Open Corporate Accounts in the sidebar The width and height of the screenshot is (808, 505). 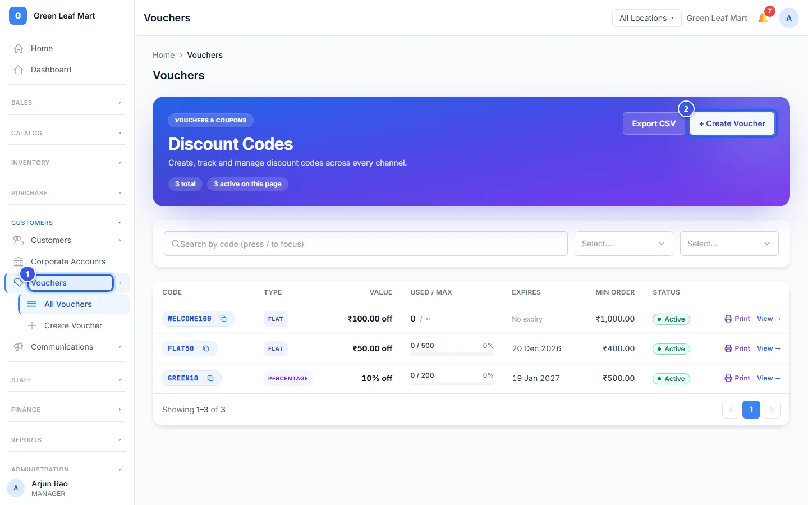click(67, 261)
